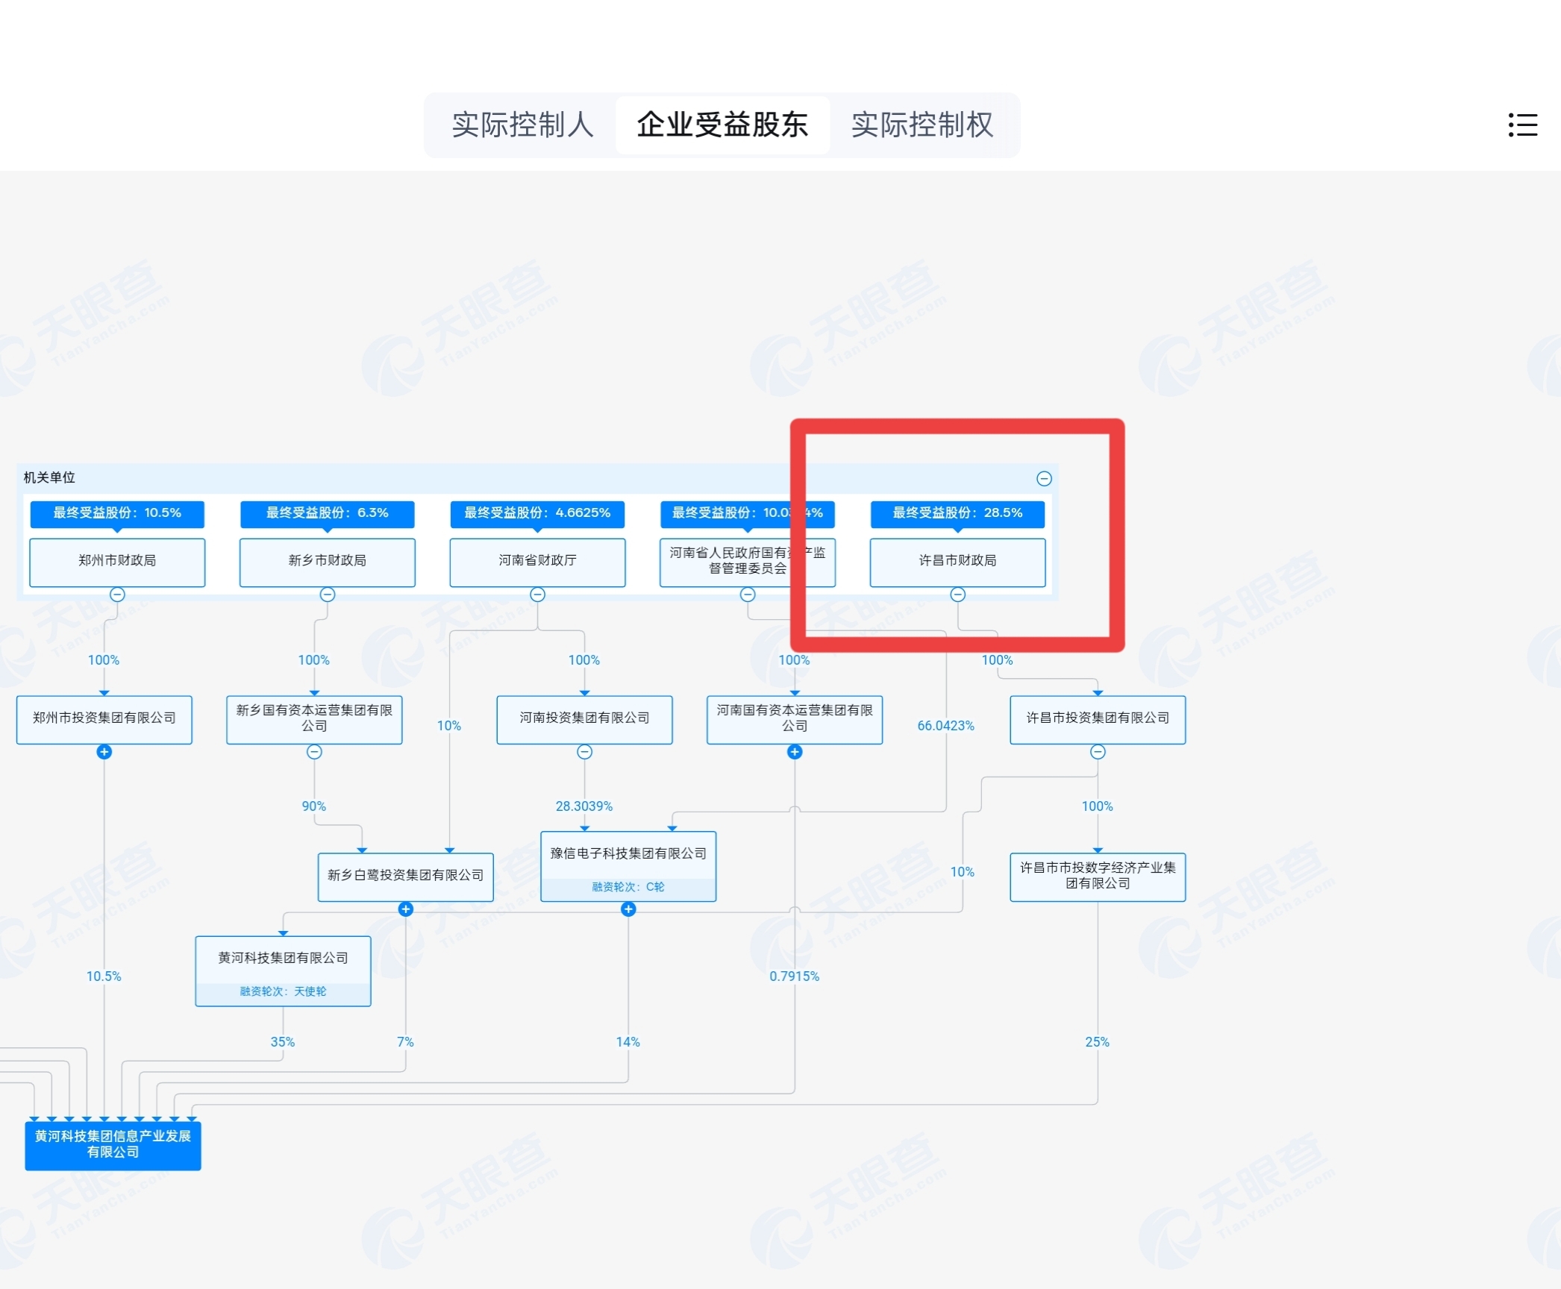Expand 新乡白鹭投资集团有限公司 node

pyautogui.click(x=406, y=909)
